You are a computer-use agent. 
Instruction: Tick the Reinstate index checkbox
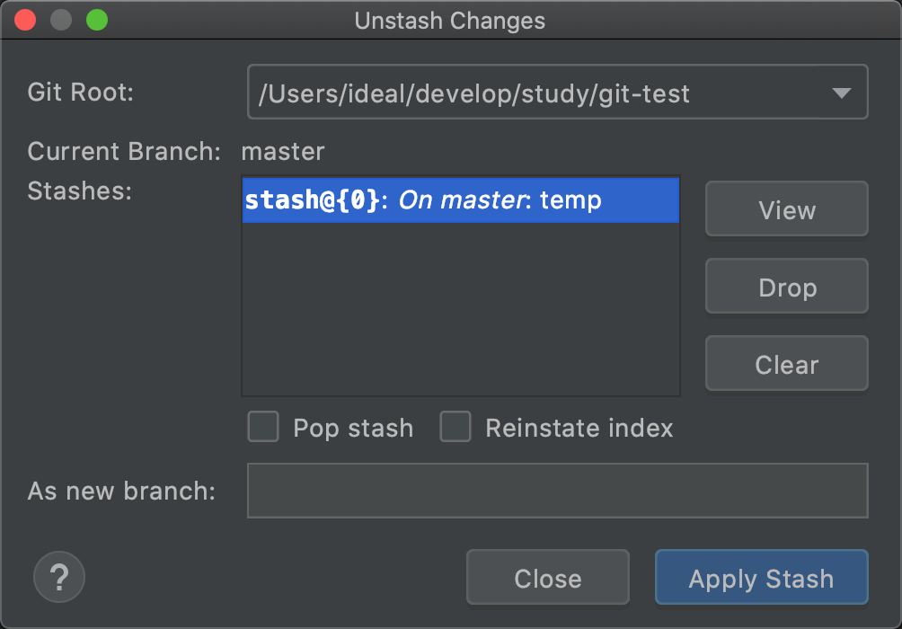(x=455, y=427)
